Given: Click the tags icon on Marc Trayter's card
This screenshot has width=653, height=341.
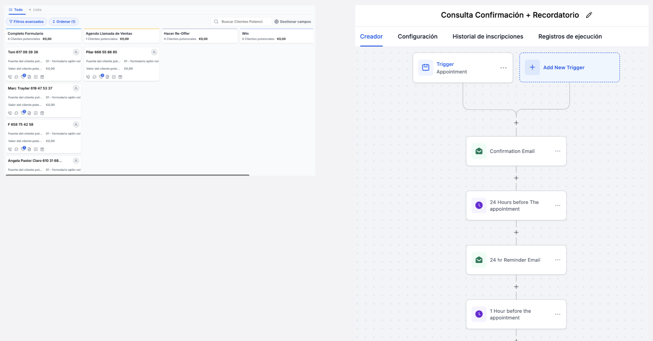Looking at the screenshot, I should click(23, 113).
